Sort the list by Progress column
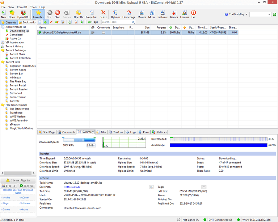 pyautogui.click(x=161, y=27)
